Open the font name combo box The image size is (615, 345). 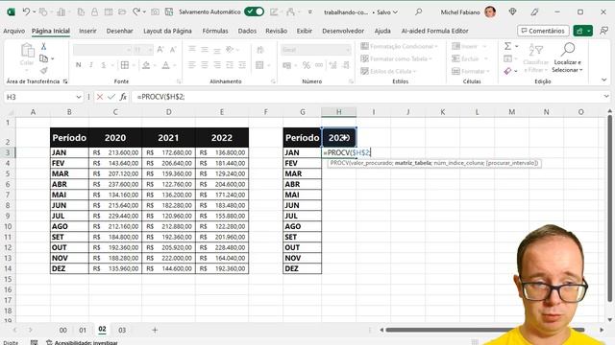102,50
